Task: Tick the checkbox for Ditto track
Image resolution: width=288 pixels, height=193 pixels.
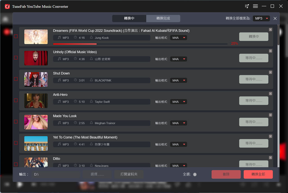Action: 16,164
